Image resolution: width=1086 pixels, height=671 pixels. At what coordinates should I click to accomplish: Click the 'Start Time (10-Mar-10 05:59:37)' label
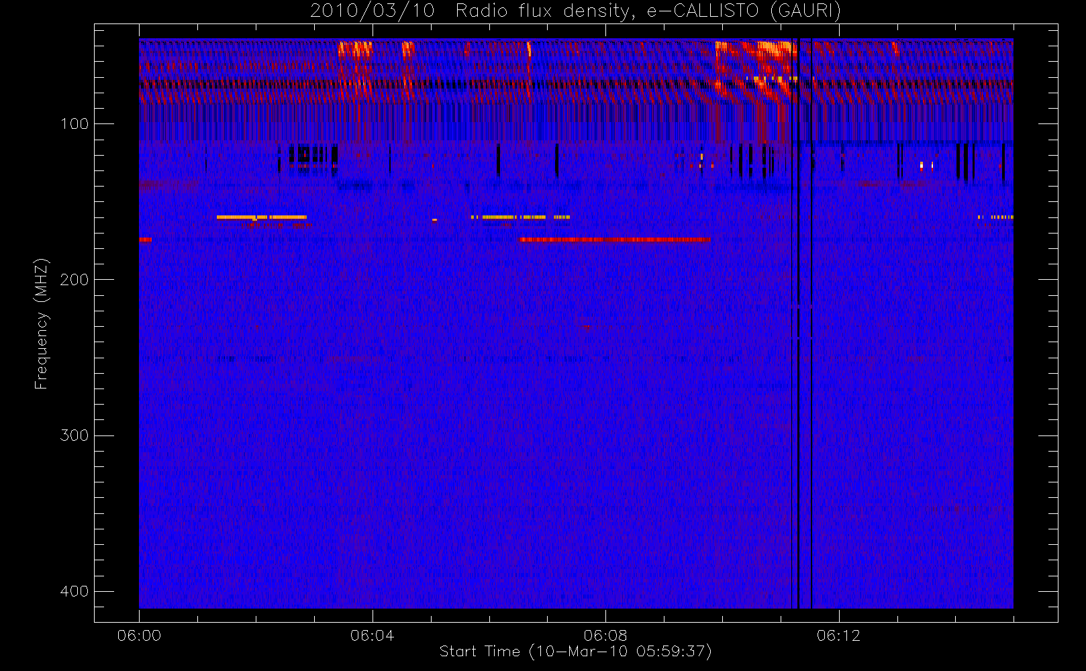[575, 652]
